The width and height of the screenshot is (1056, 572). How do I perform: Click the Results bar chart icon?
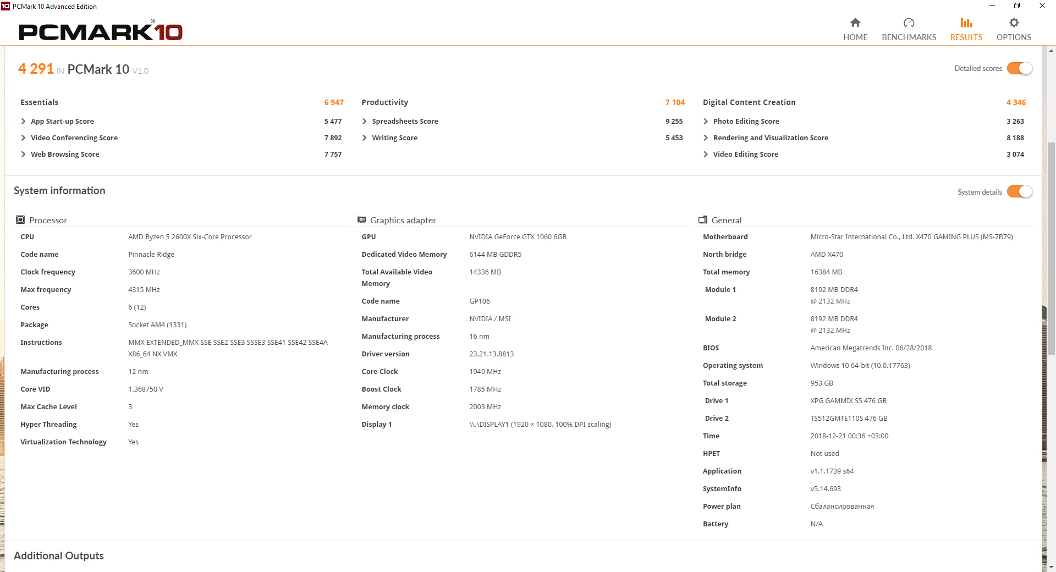(966, 23)
